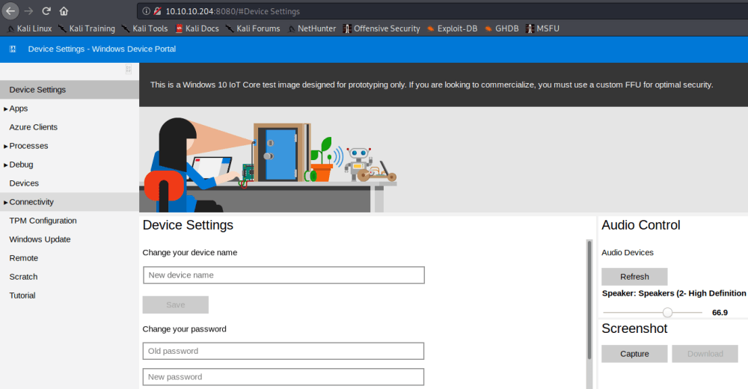Go back with the browser back arrow
Image resolution: width=748 pixels, height=389 pixels.
(10, 10)
